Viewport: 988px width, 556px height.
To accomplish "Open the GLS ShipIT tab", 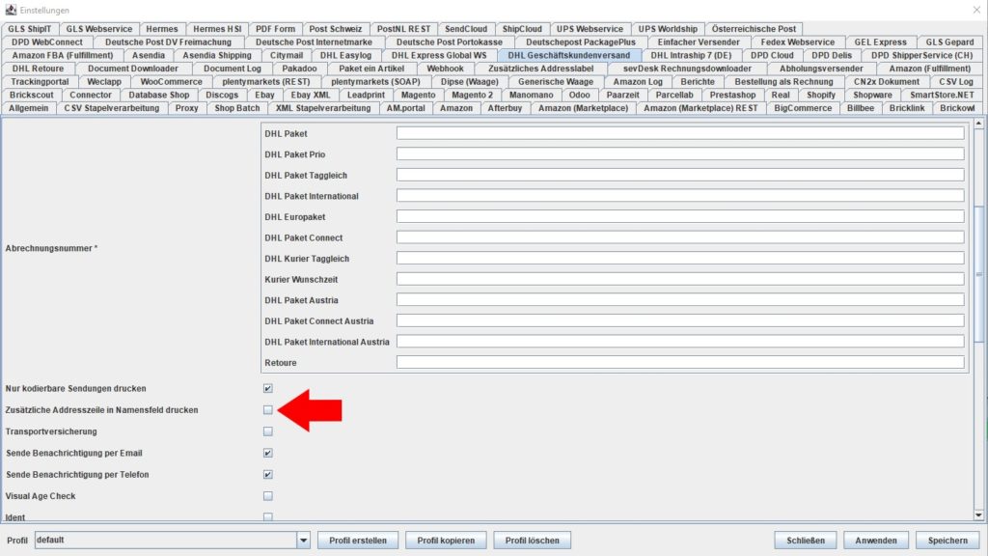I will pyautogui.click(x=30, y=29).
